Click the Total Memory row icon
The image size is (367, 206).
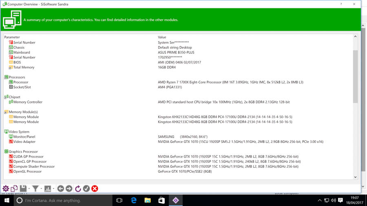(11, 67)
